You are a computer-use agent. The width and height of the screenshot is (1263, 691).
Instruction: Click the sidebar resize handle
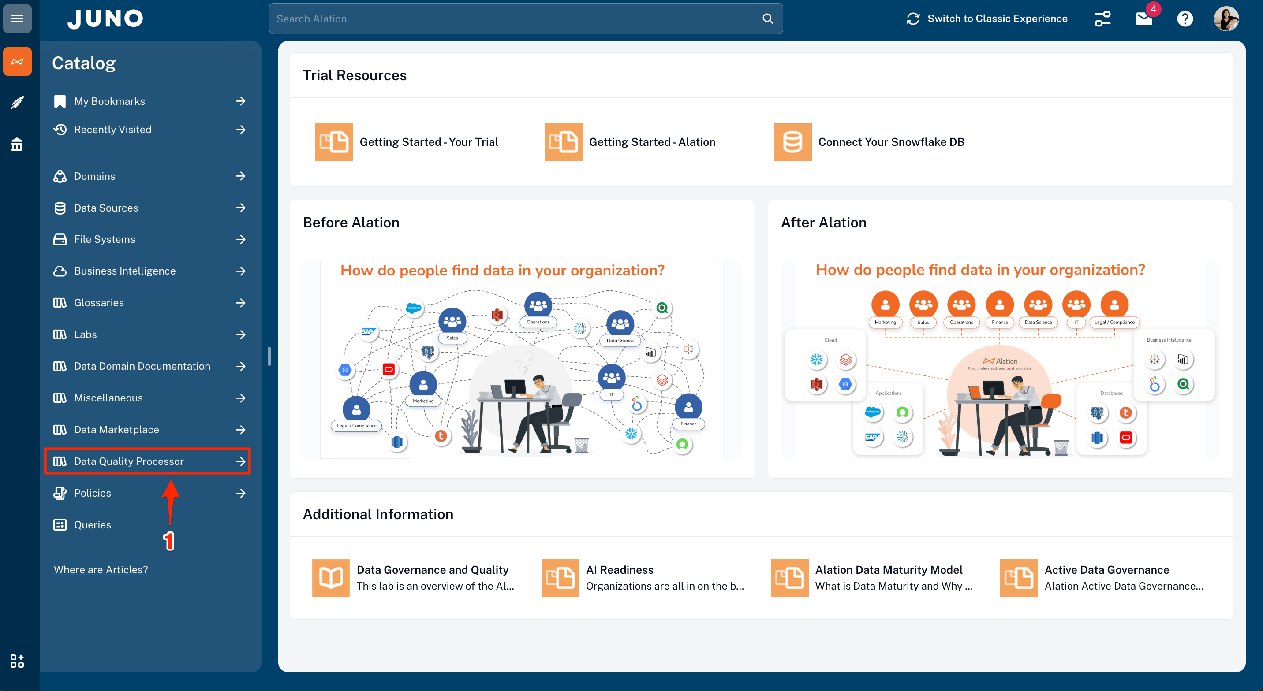tap(269, 356)
